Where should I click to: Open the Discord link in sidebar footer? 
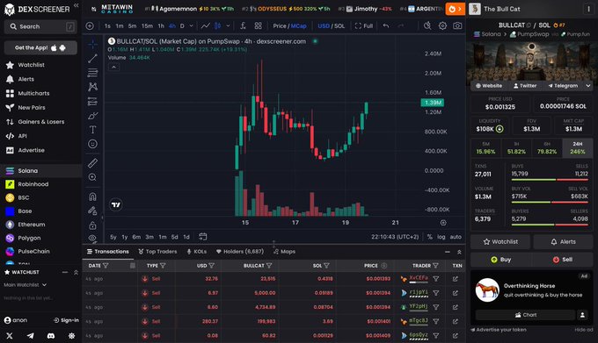click(51, 336)
